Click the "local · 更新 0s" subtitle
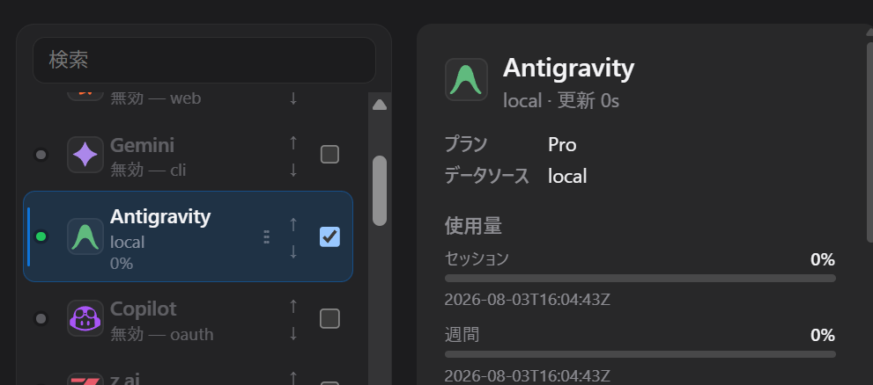Viewport: 873px width, 385px height. coord(561,100)
